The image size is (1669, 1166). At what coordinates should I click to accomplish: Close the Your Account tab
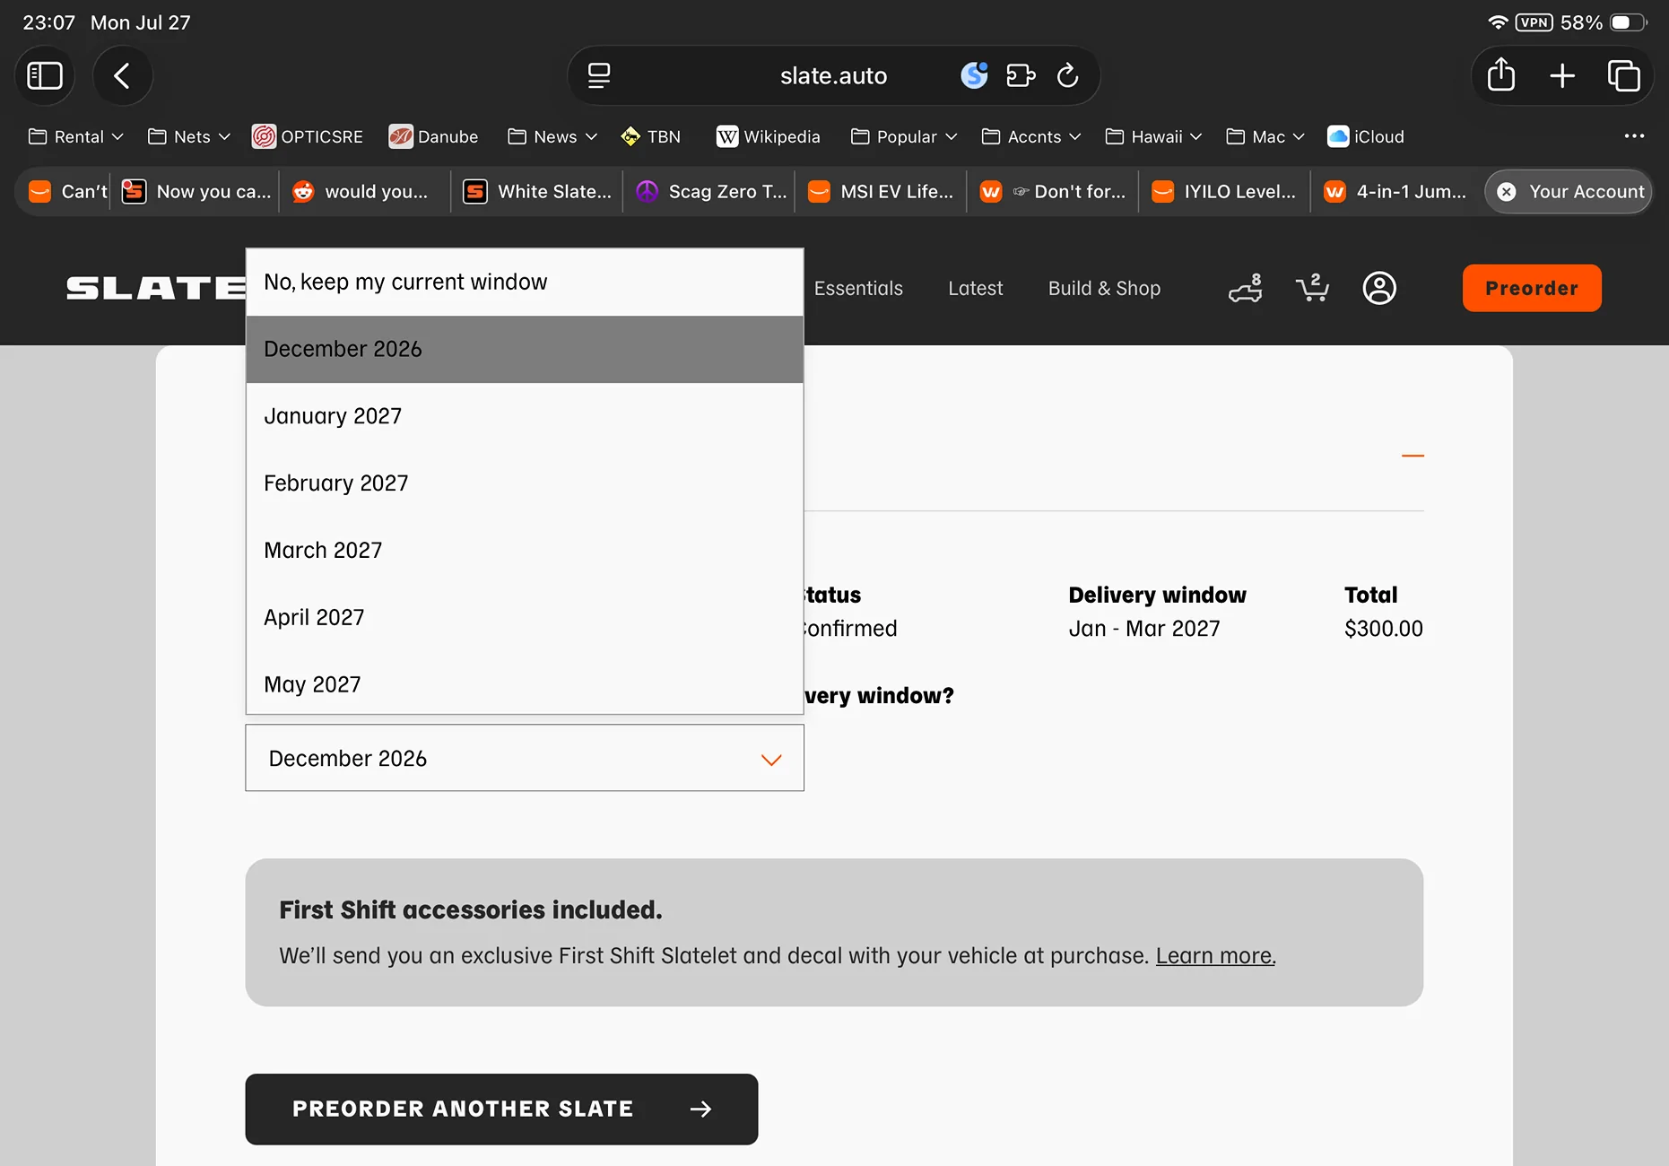1507,191
